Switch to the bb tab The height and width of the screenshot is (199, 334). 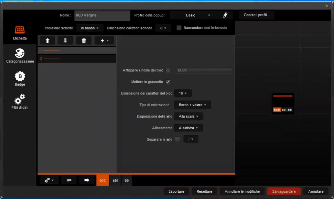[x=127, y=180]
